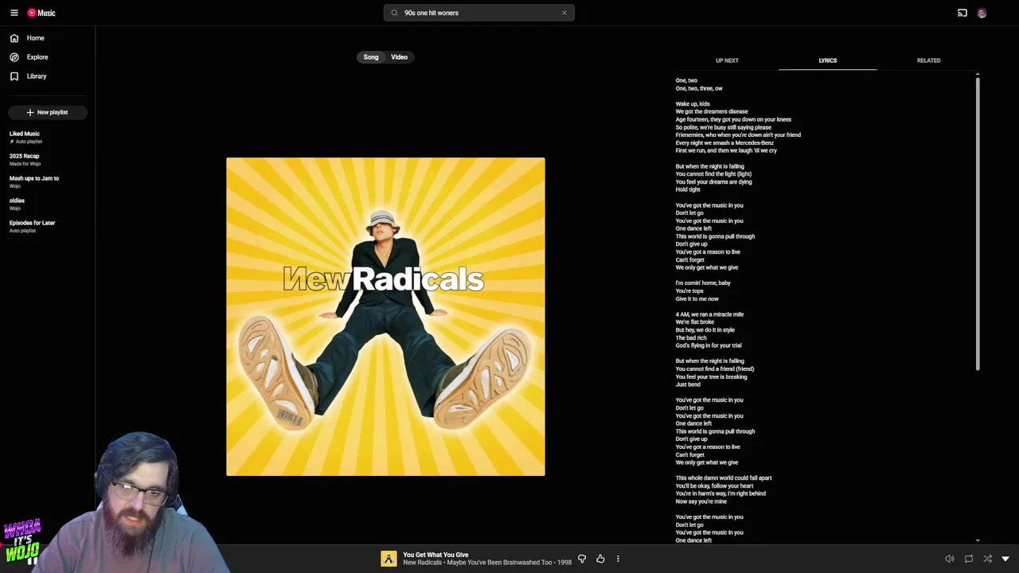Open the New Radicals artist link

(x=422, y=563)
